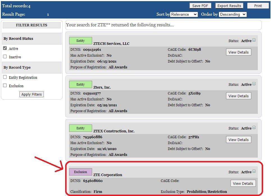Click the ZTE Corporation name
The image size is (271, 196).
click(108, 175)
